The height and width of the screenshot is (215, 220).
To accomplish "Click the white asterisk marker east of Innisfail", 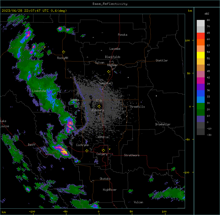I will (128, 77).
